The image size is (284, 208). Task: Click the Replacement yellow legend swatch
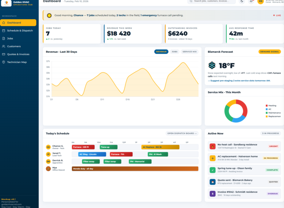click(x=267, y=116)
